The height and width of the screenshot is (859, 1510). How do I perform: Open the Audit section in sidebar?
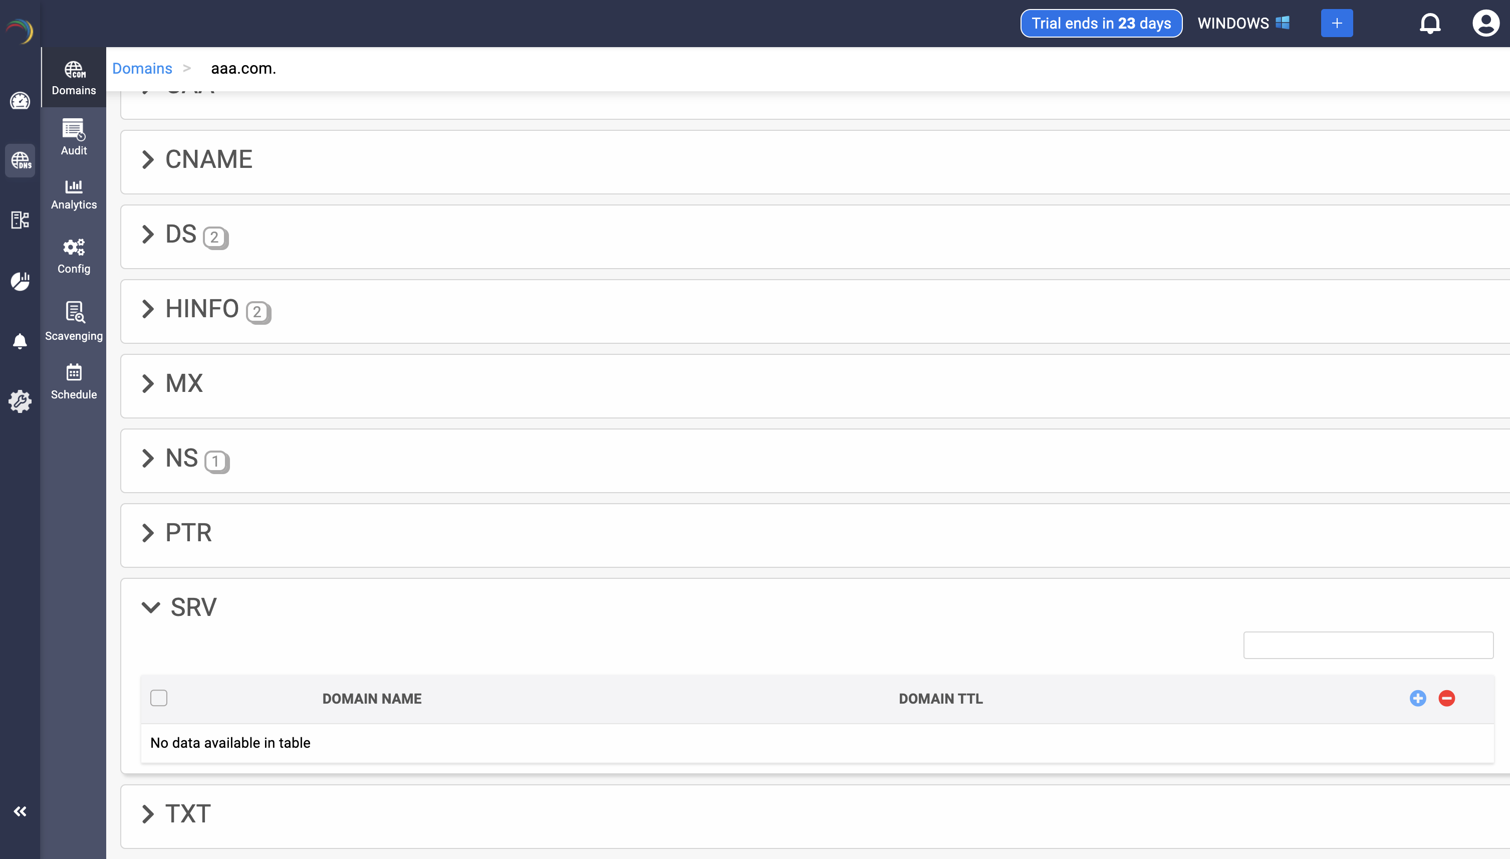click(74, 136)
